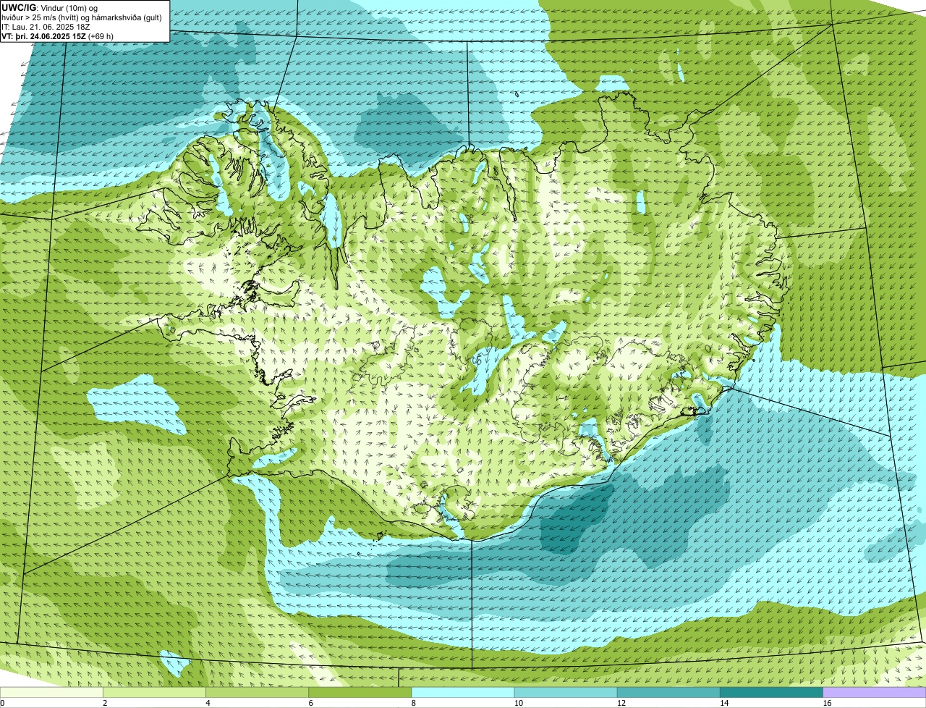Click the "6" label on the wind scale

click(x=311, y=703)
